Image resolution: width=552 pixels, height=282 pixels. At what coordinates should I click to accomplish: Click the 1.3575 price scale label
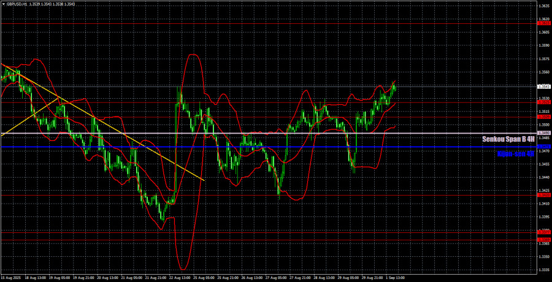coord(543,58)
